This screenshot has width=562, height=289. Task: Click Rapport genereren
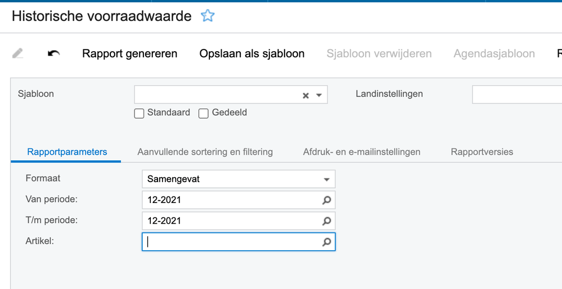129,54
